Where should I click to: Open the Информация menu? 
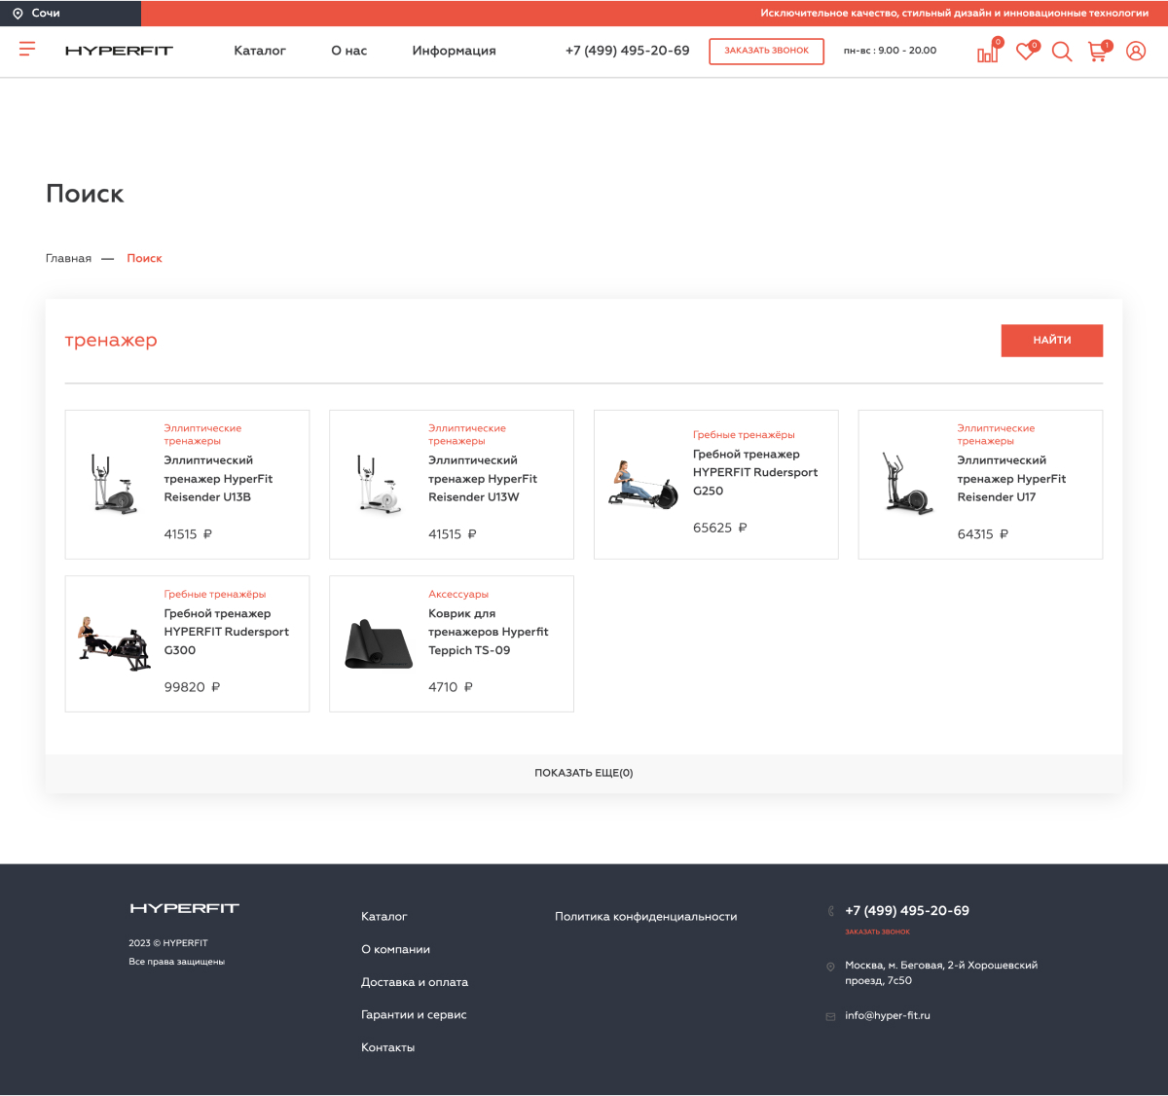(454, 51)
